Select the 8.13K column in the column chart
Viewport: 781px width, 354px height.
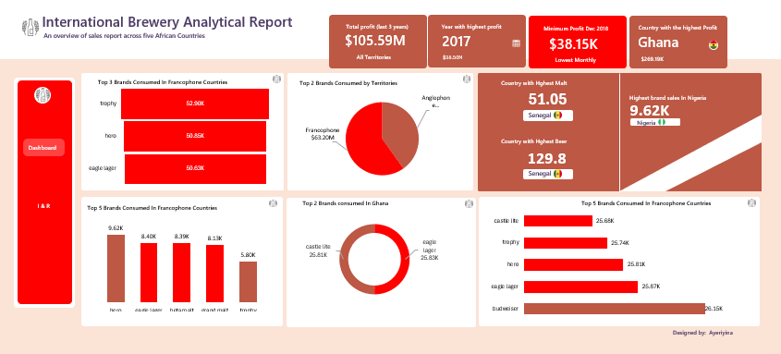(214, 274)
